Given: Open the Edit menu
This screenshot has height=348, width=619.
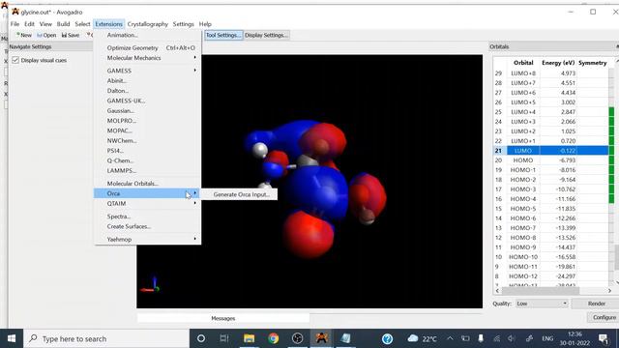Looking at the screenshot, I should (29, 24).
